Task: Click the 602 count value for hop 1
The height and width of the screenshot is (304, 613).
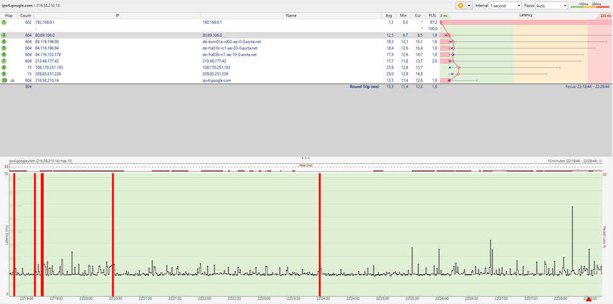Action: [x=28, y=23]
